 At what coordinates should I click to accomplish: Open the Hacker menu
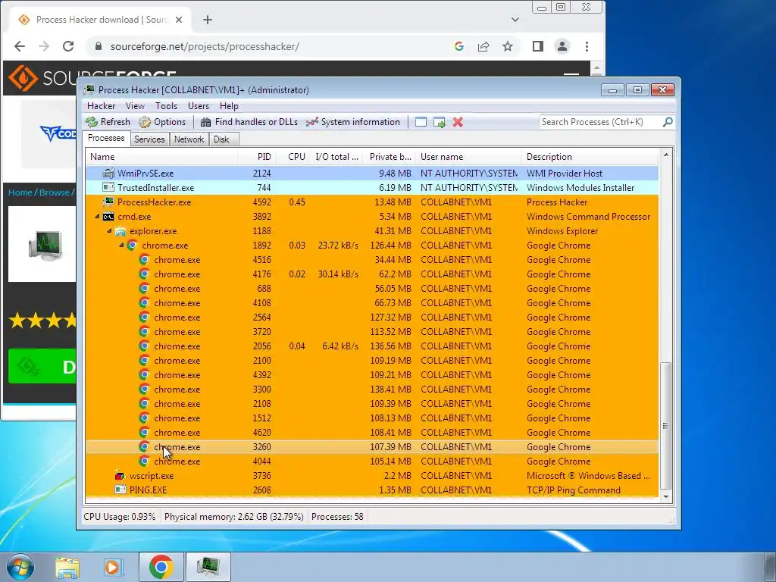click(x=101, y=106)
